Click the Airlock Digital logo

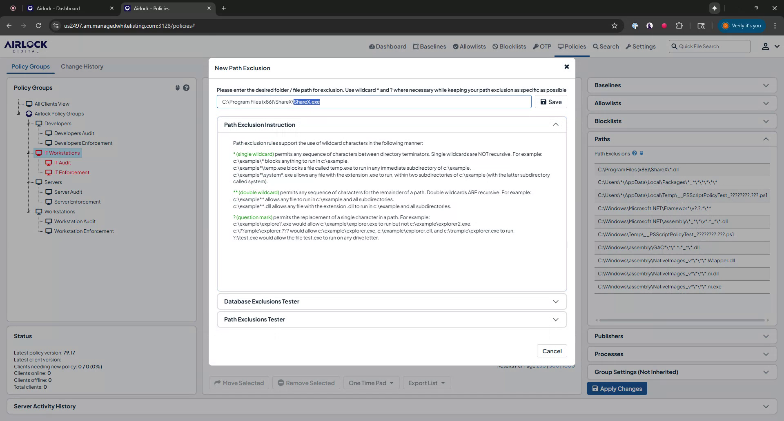(x=25, y=46)
